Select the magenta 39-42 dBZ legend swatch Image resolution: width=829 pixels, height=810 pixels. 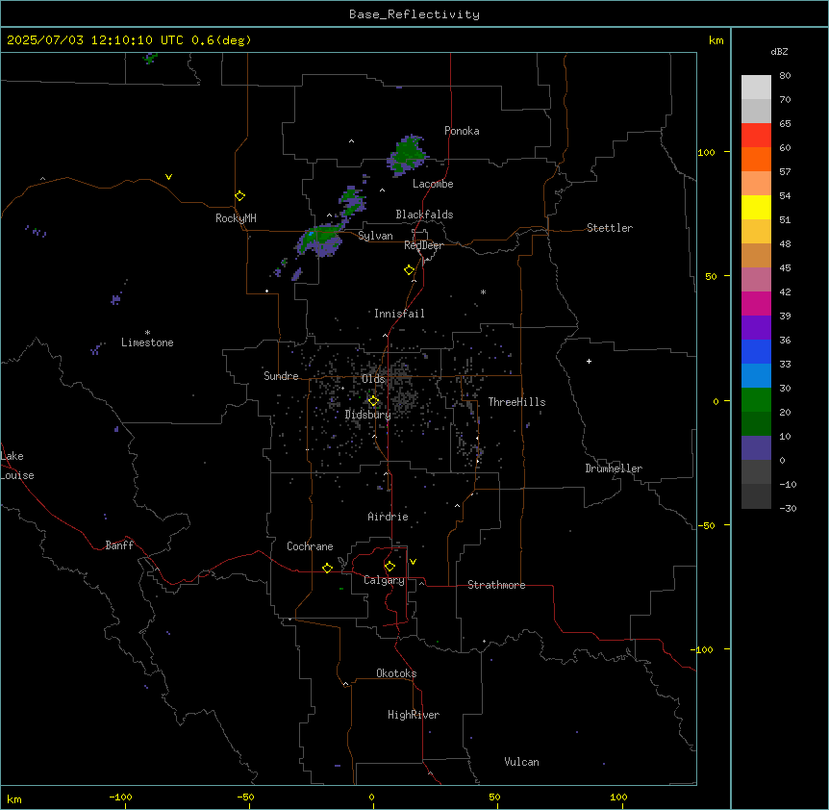(756, 303)
